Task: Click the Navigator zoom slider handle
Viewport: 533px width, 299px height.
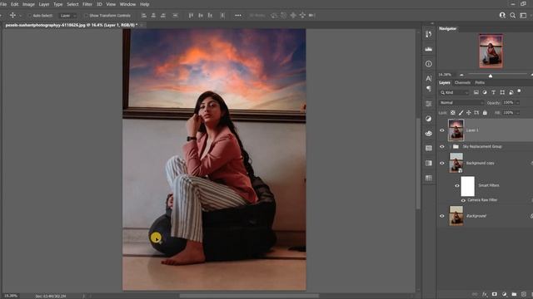Action: point(491,76)
